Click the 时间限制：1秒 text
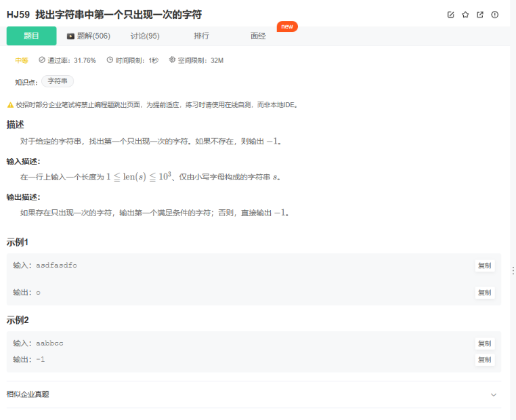Viewport: 516px width, 420px height. tap(137, 60)
